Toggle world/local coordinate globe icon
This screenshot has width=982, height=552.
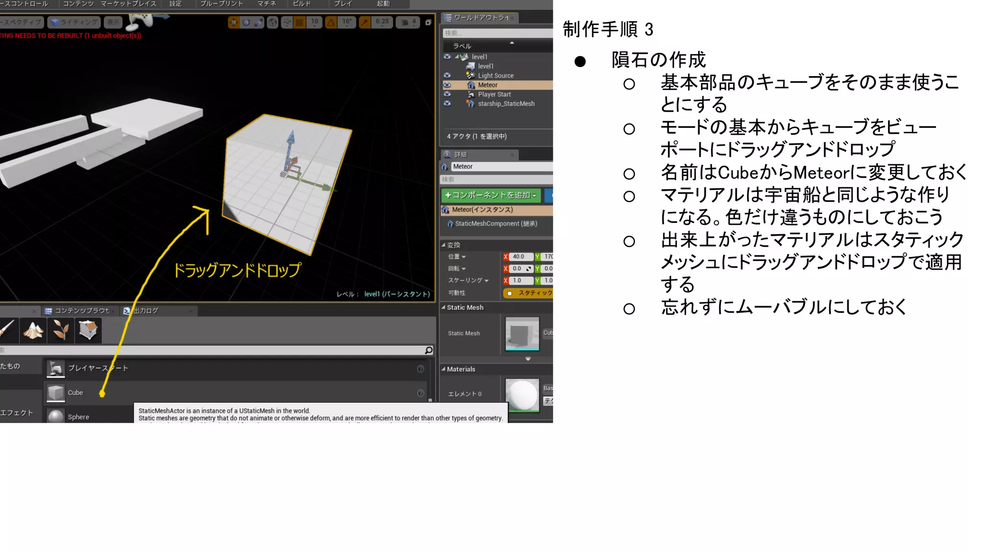(272, 22)
